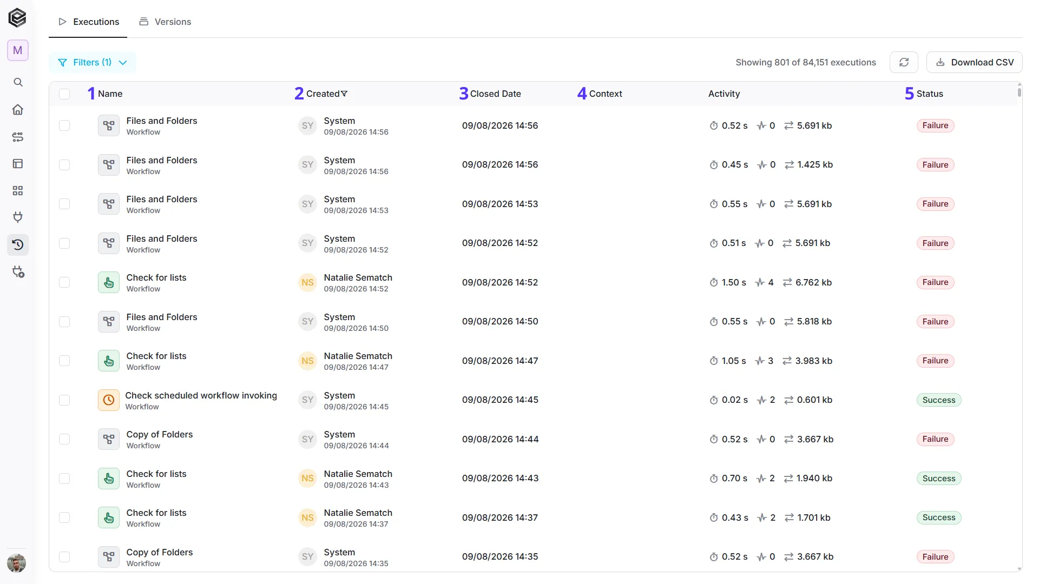Sort by the Closed Date column header
Screen dimensions: 1039x584
[495, 94]
